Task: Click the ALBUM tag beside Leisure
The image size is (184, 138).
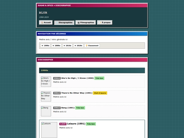Action: [63, 124]
